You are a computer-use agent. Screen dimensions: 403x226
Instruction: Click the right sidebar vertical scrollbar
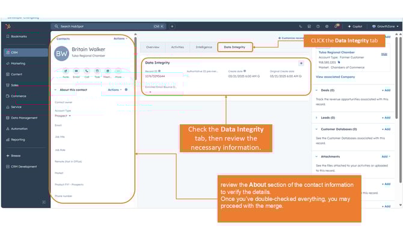pos(396,77)
